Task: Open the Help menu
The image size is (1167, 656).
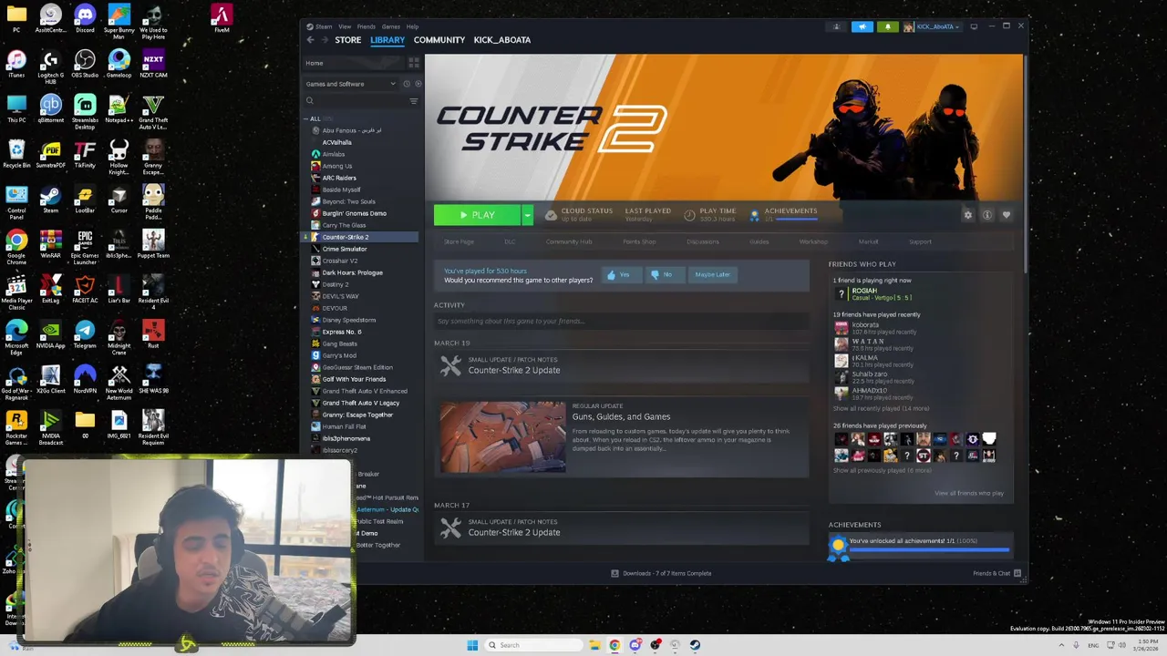Action: (x=412, y=26)
